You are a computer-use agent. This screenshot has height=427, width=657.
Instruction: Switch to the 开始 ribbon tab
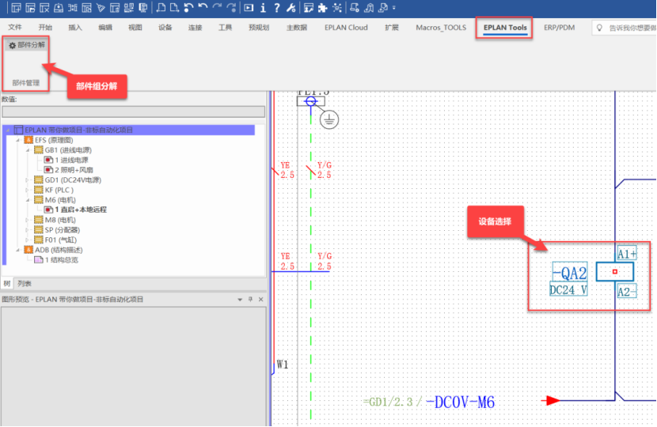pyautogui.click(x=45, y=27)
